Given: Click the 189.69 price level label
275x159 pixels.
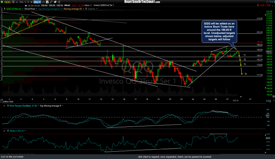Looking at the screenshot, I should [x=260, y=50].
